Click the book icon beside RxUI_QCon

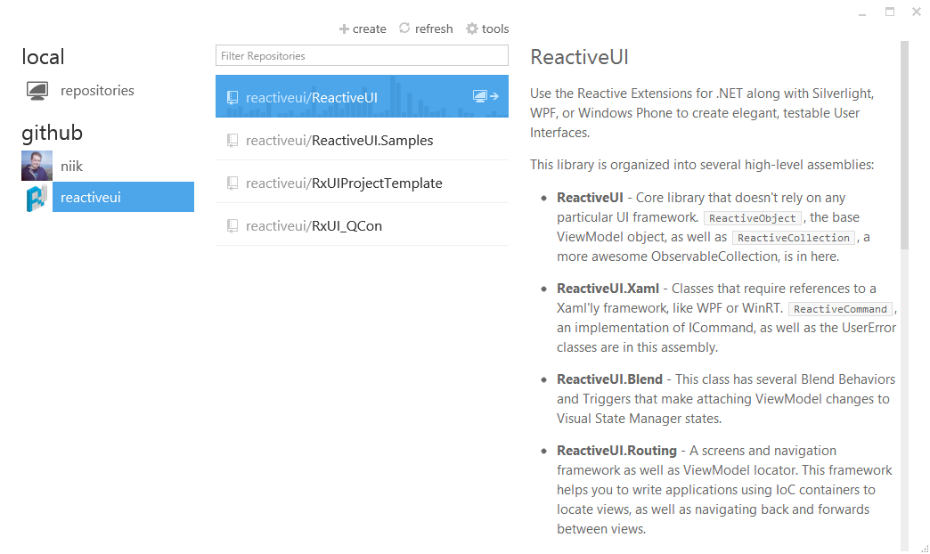coord(232,225)
